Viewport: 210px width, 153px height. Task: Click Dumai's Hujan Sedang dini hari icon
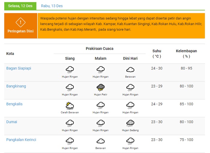(x=130, y=123)
